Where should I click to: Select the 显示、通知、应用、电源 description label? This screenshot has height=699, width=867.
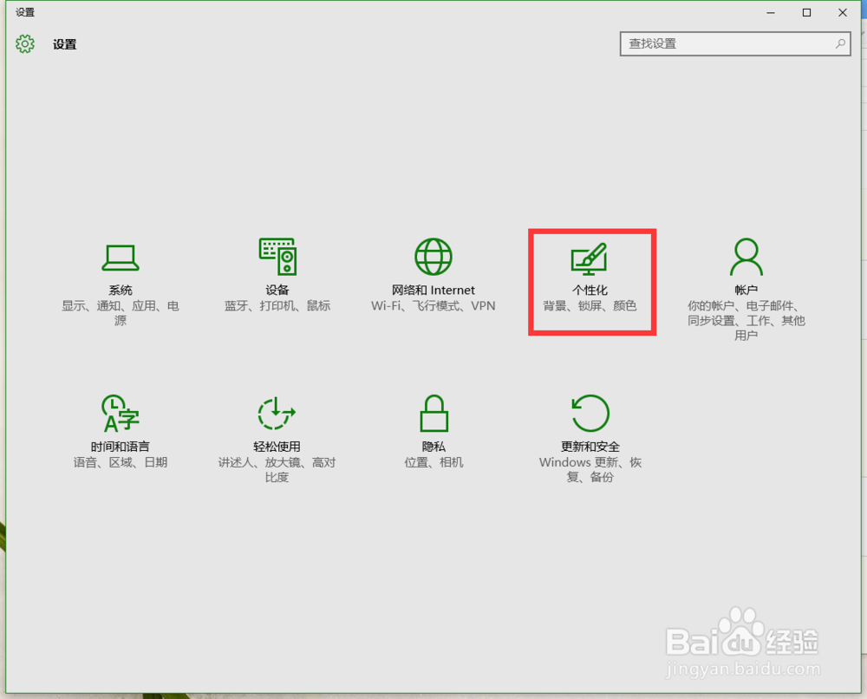(x=121, y=312)
